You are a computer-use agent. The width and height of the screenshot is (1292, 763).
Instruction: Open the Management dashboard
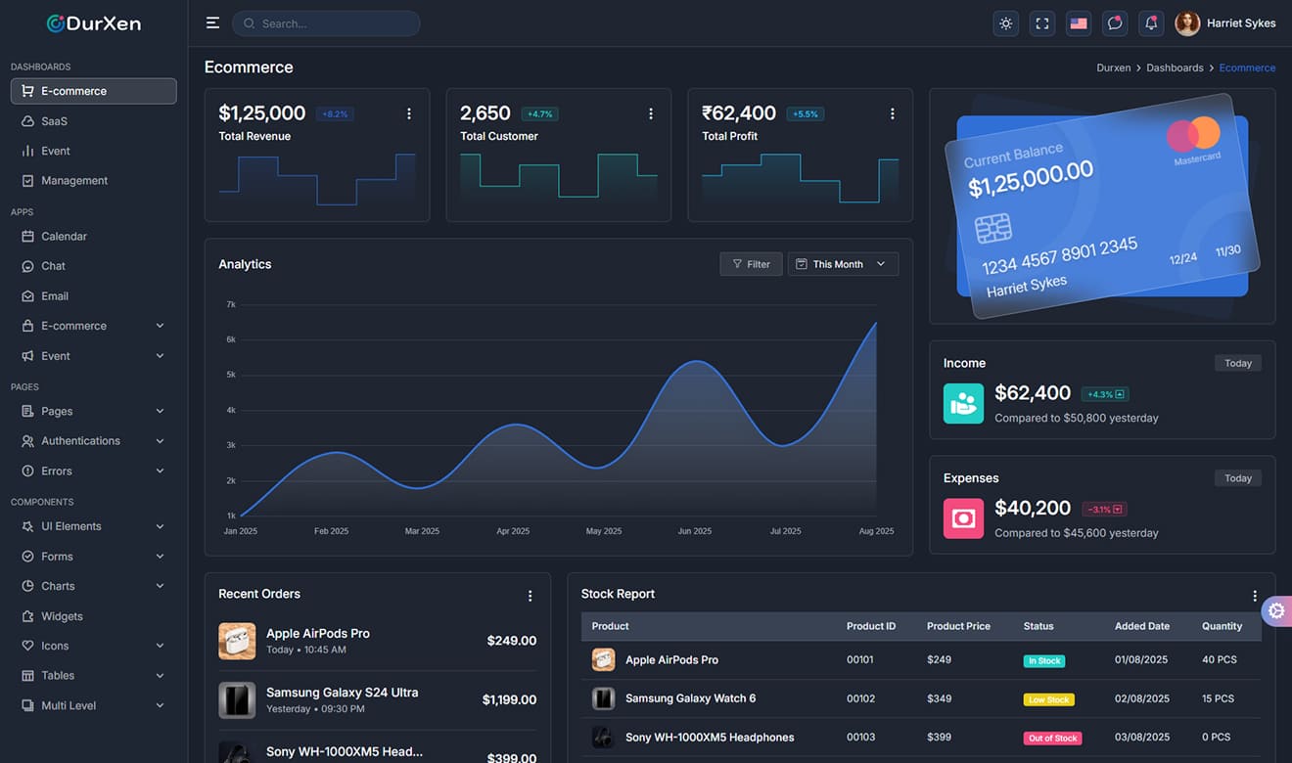pyautogui.click(x=75, y=180)
